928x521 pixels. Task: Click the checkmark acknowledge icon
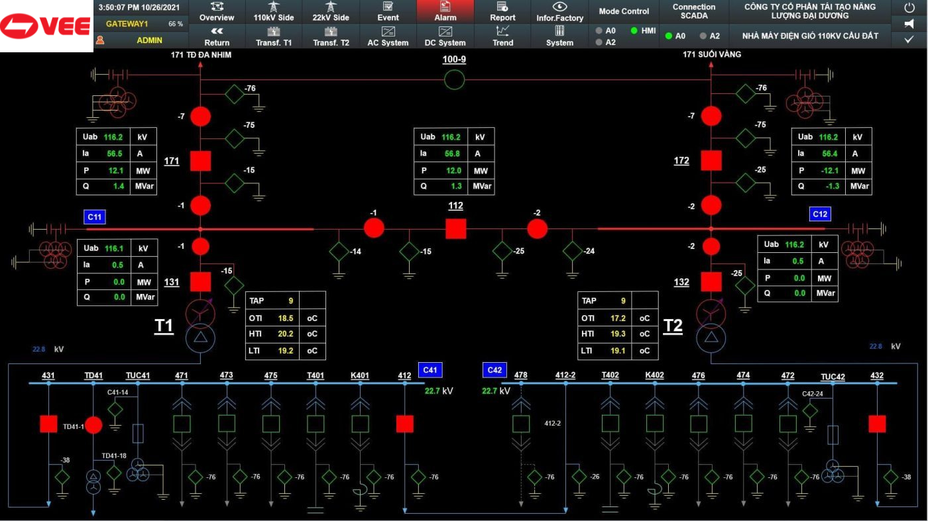909,40
